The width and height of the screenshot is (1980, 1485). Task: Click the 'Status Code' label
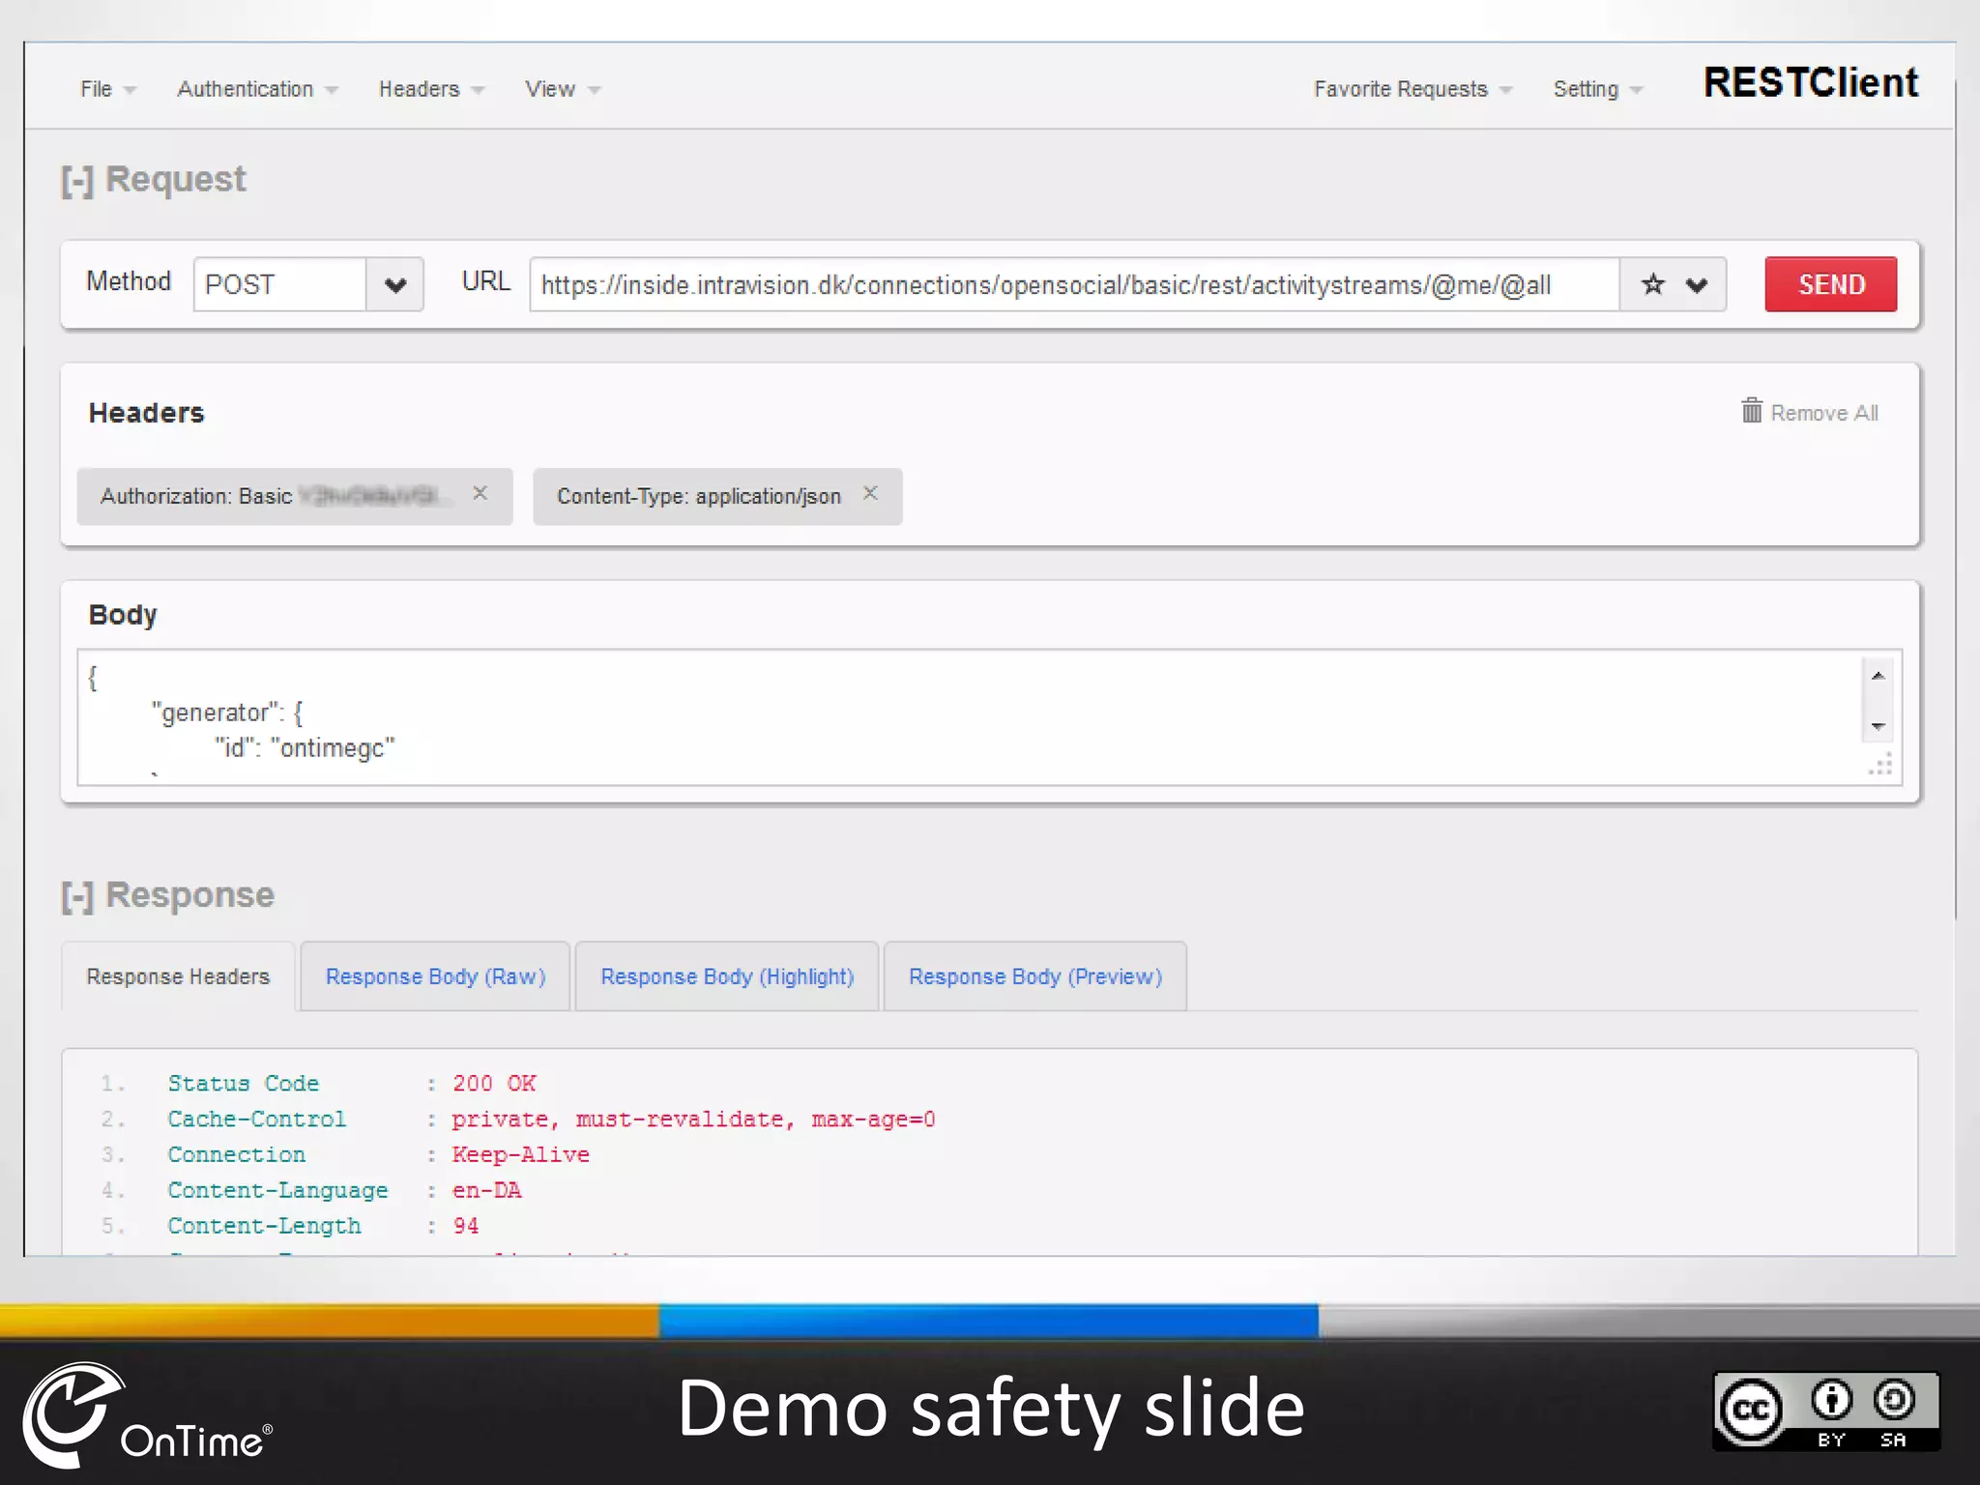click(243, 1084)
